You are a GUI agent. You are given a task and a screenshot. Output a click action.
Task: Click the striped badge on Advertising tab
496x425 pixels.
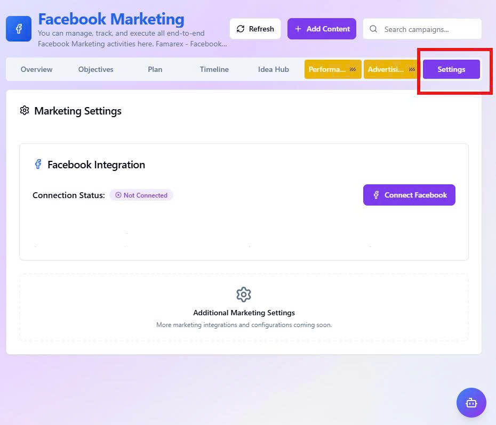[x=412, y=69]
